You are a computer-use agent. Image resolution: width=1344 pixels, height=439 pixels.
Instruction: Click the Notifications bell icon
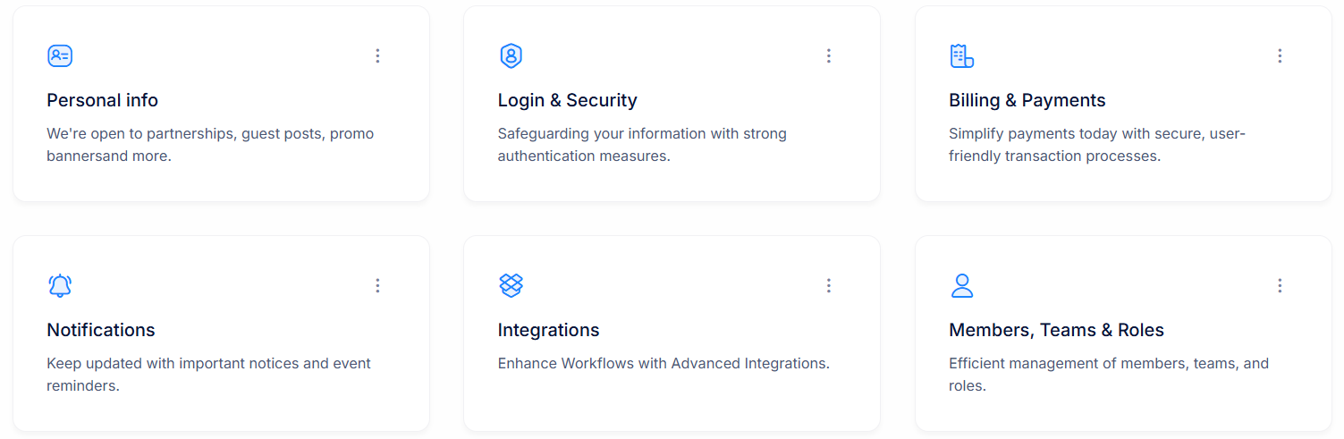[x=60, y=285]
